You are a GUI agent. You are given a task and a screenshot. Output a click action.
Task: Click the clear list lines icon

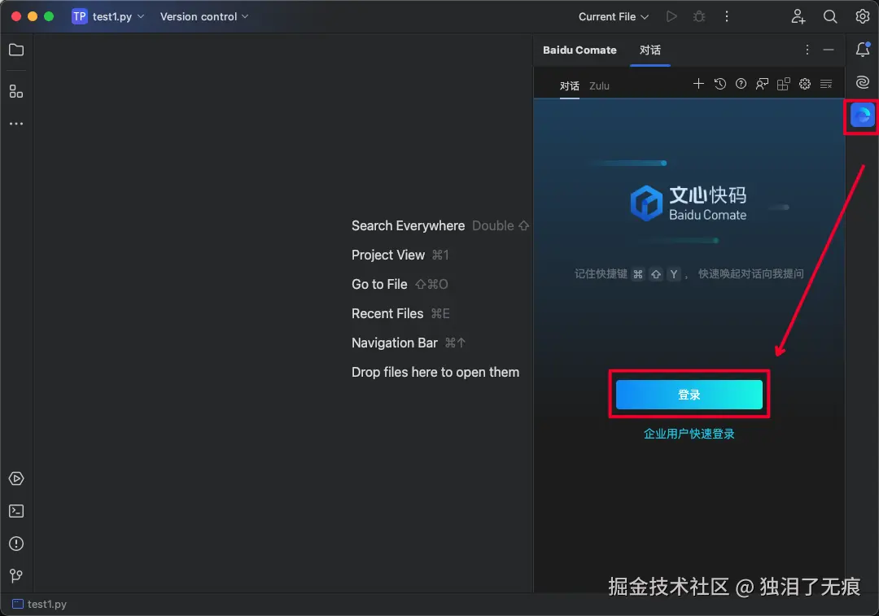pos(826,84)
